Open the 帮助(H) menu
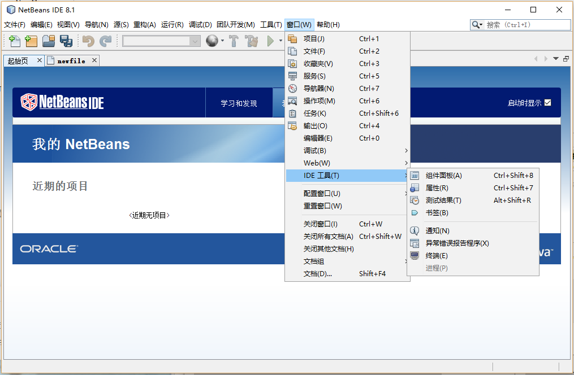574x375 pixels. pyautogui.click(x=328, y=24)
